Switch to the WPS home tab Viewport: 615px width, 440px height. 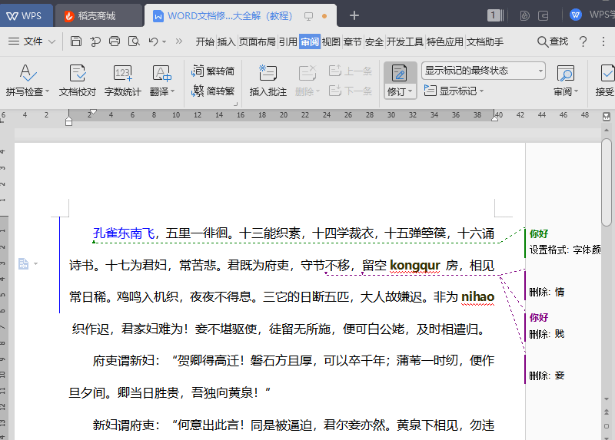tap(25, 15)
